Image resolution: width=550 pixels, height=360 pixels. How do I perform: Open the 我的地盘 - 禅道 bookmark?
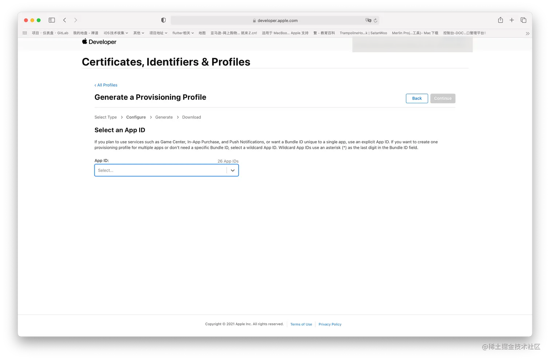[x=86, y=33]
